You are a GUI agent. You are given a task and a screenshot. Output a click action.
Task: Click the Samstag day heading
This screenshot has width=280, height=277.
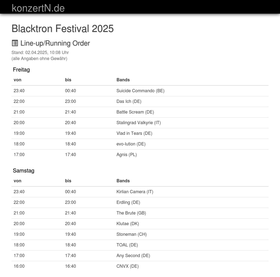[24, 171]
